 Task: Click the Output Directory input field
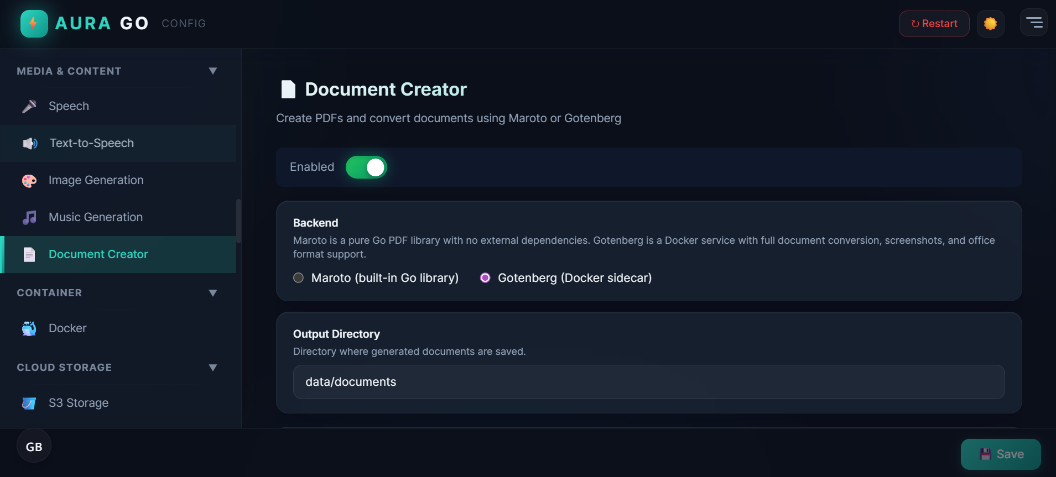pyautogui.click(x=649, y=382)
